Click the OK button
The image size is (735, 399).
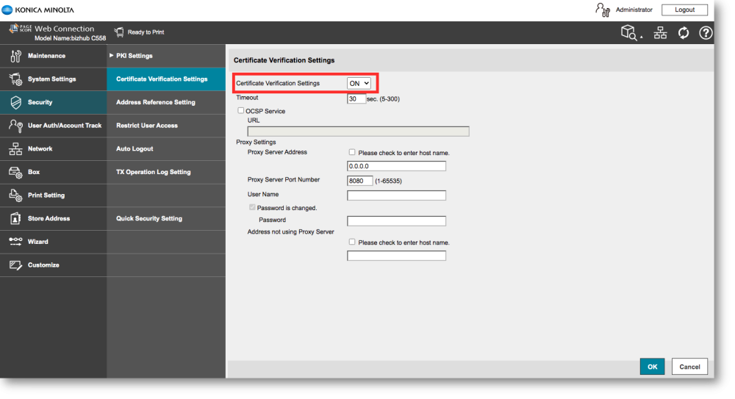(x=652, y=367)
